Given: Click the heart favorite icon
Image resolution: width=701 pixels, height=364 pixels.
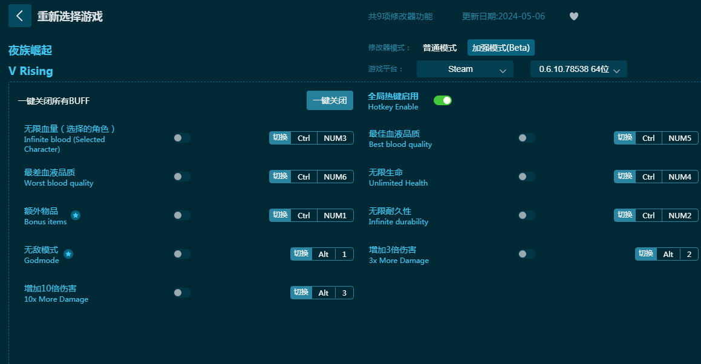Looking at the screenshot, I should click(574, 16).
